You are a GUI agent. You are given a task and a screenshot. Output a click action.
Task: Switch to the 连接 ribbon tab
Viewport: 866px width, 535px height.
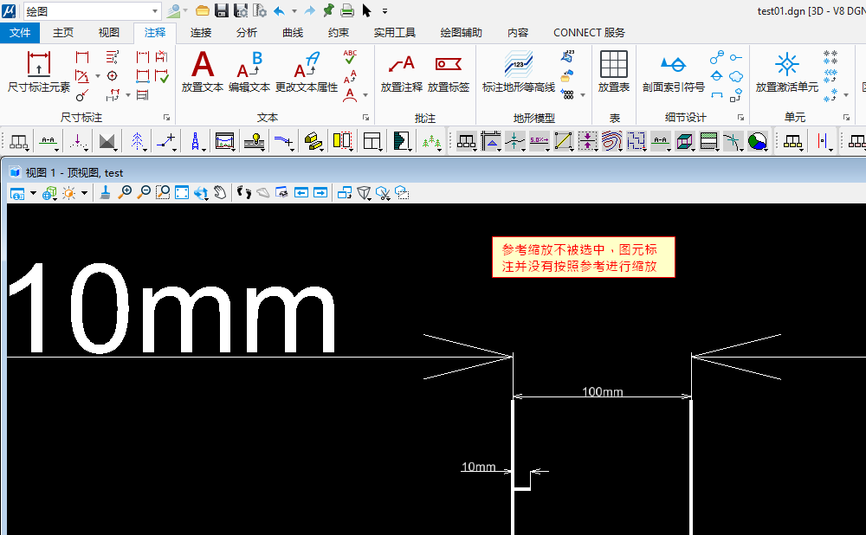point(201,33)
